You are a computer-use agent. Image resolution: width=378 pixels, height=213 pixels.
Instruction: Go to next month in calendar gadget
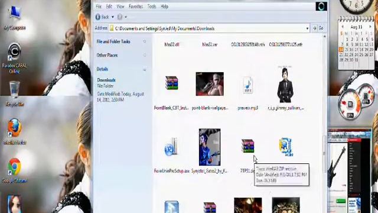tap(370, 27)
